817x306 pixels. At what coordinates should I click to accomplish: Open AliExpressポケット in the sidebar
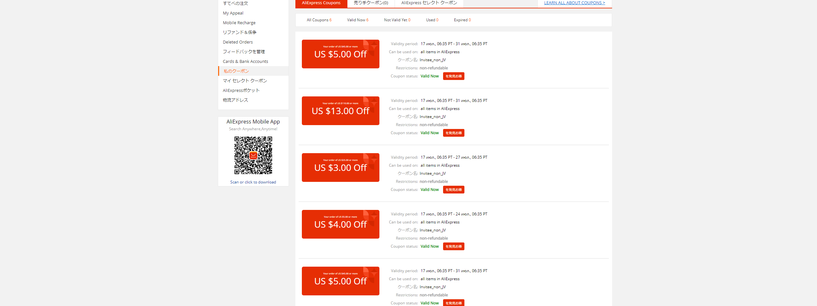(x=241, y=90)
